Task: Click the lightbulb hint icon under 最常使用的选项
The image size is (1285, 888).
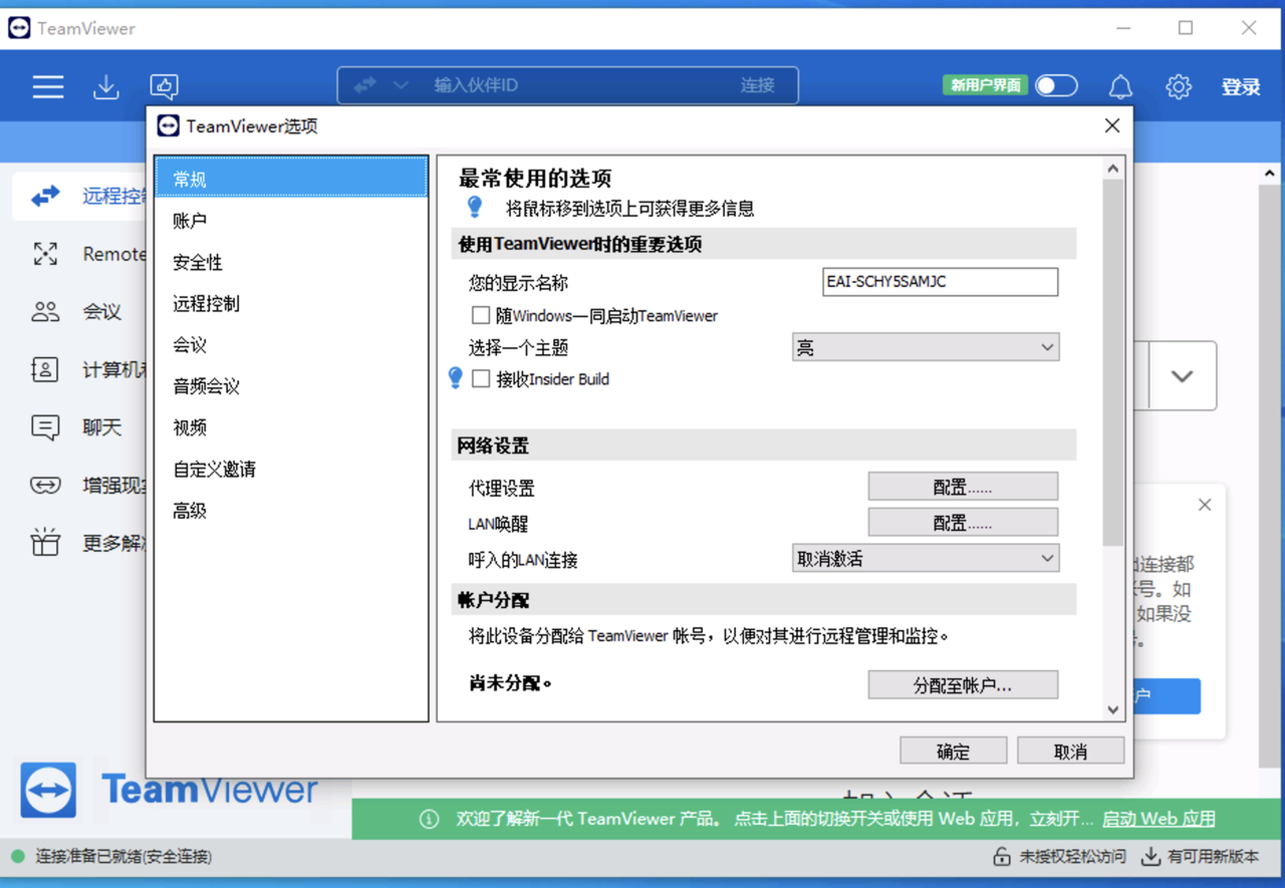Action: (475, 207)
